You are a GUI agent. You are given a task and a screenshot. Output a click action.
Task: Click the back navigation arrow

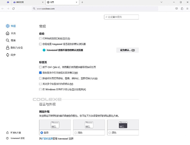pyautogui.click(x=3, y=9)
